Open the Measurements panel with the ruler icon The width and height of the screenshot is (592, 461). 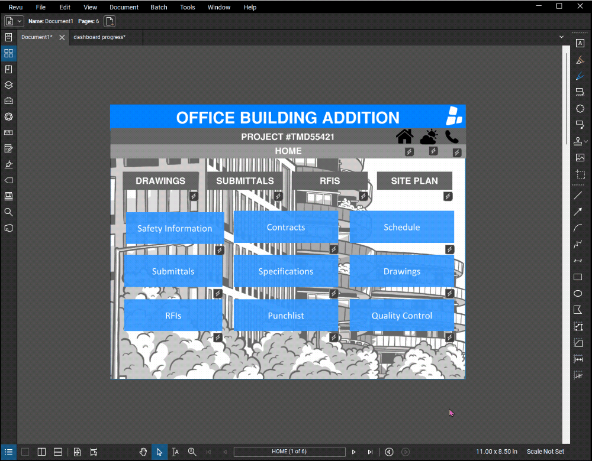tap(8, 132)
